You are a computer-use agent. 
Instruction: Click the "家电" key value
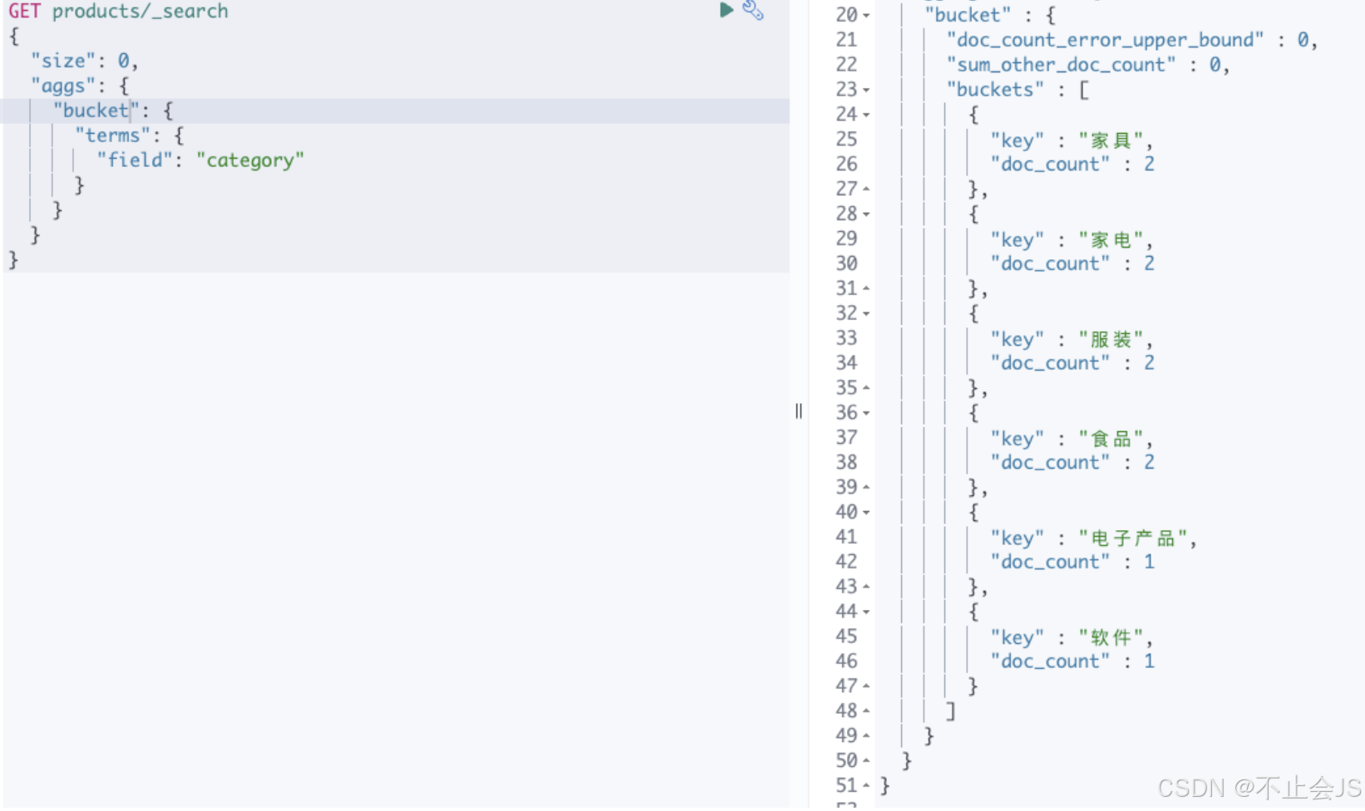coord(1111,239)
